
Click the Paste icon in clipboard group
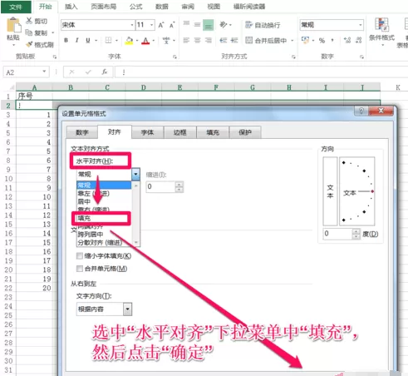coord(13,26)
